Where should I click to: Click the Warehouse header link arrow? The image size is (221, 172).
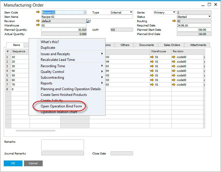click(x=38, y=25)
